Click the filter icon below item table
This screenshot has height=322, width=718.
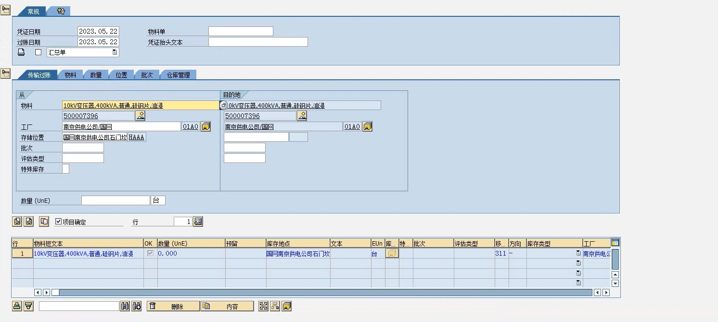pyautogui.click(x=29, y=306)
